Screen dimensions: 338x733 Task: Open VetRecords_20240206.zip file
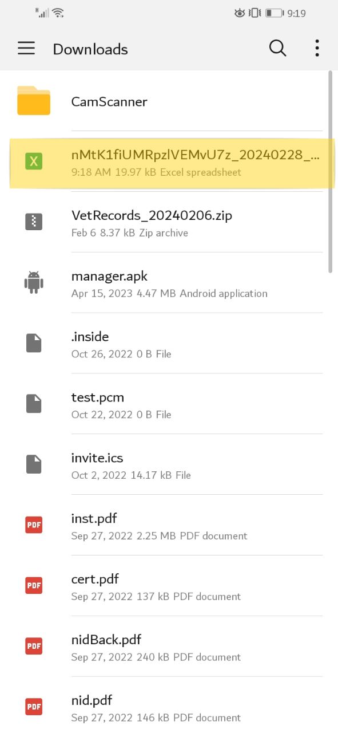(169, 222)
